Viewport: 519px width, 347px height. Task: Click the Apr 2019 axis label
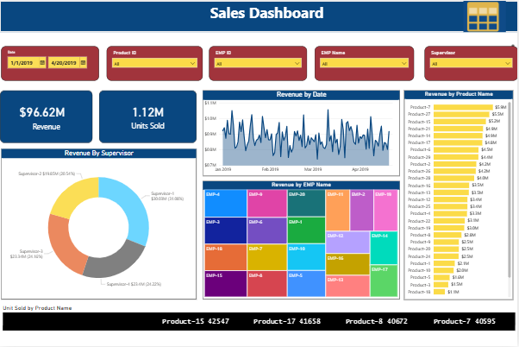pyautogui.click(x=360, y=169)
